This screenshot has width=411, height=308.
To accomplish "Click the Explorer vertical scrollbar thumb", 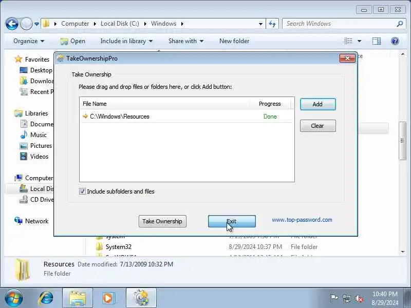I will click(402, 141).
